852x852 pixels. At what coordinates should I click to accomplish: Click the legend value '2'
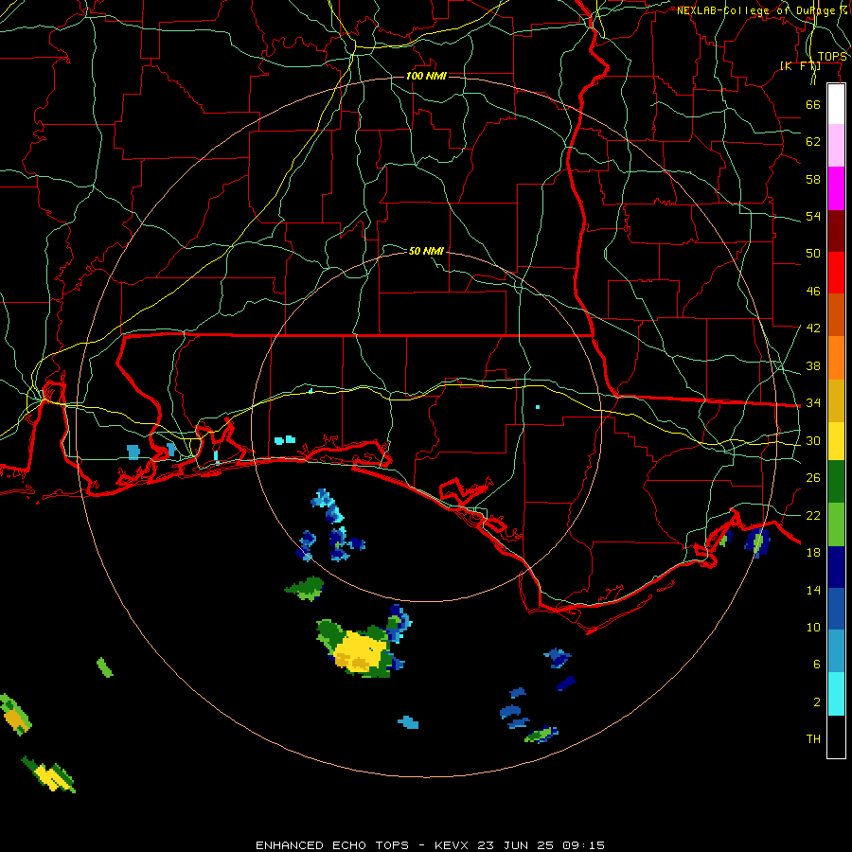pos(817,702)
